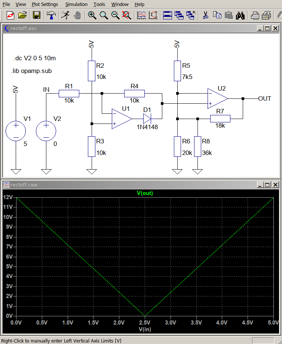This screenshot has height=344, width=282.
Task: Click the 1N4148 diode label
Action: 147,127
